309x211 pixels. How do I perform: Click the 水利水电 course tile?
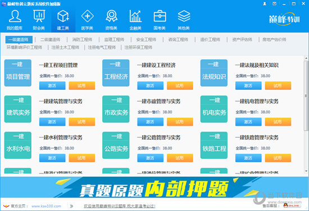click(x=18, y=145)
